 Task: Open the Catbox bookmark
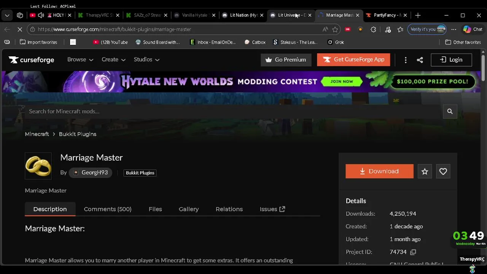tap(255, 42)
